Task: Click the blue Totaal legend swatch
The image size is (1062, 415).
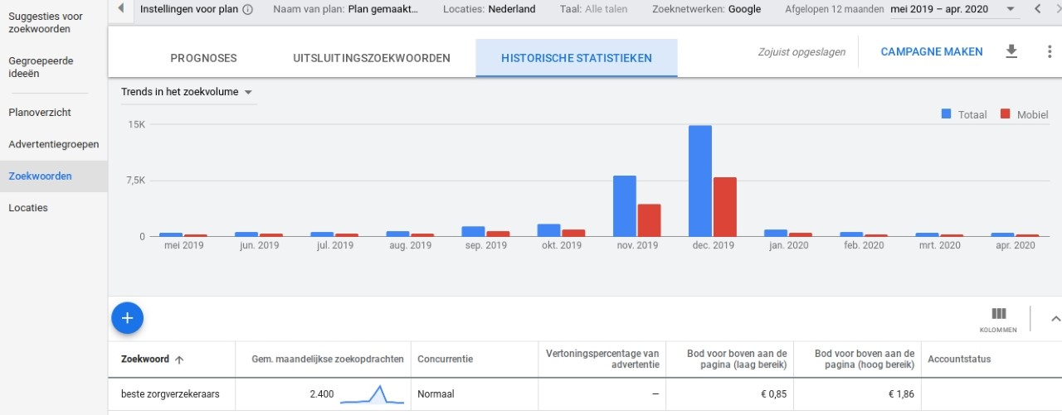Action: click(x=946, y=114)
